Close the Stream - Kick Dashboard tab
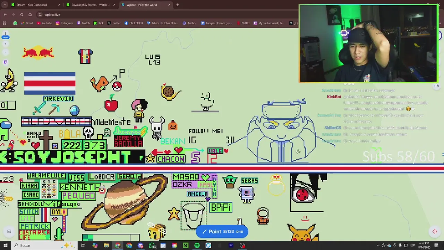Image resolution: width=444 pixels, height=250 pixels. point(59,5)
